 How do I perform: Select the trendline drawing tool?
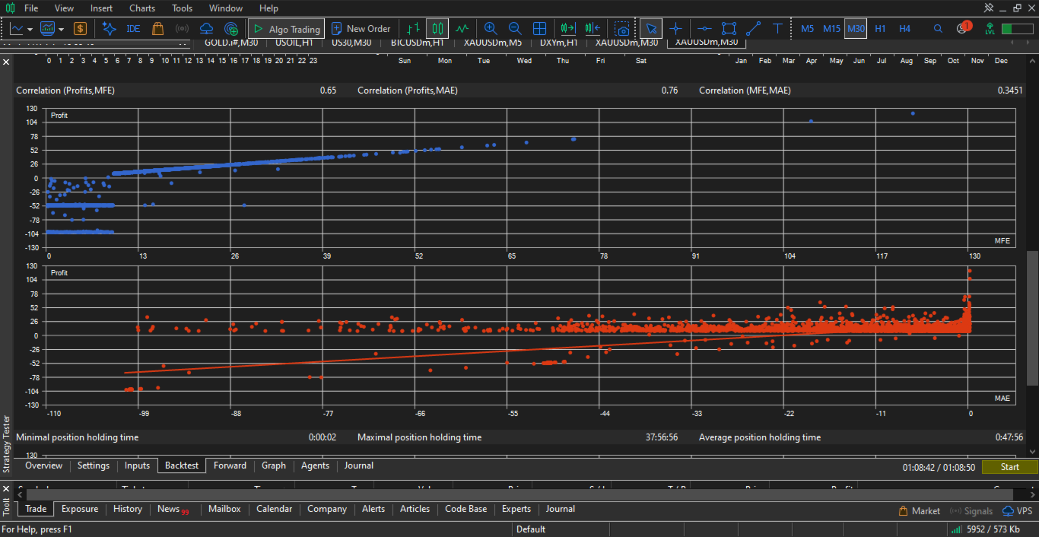[753, 29]
